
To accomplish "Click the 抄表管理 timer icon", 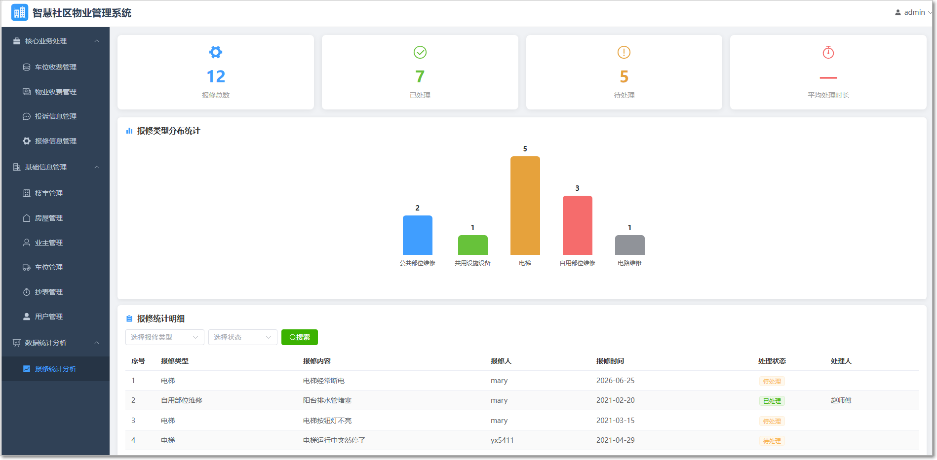I will 27,292.
